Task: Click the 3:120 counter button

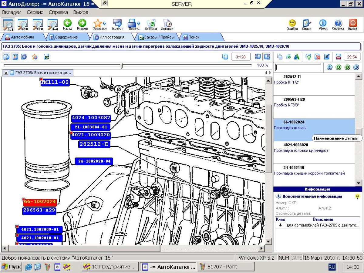Action: pos(241,57)
